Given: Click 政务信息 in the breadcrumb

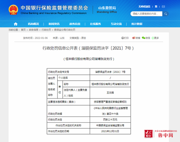Looking at the screenshot, I should coord(33,30).
